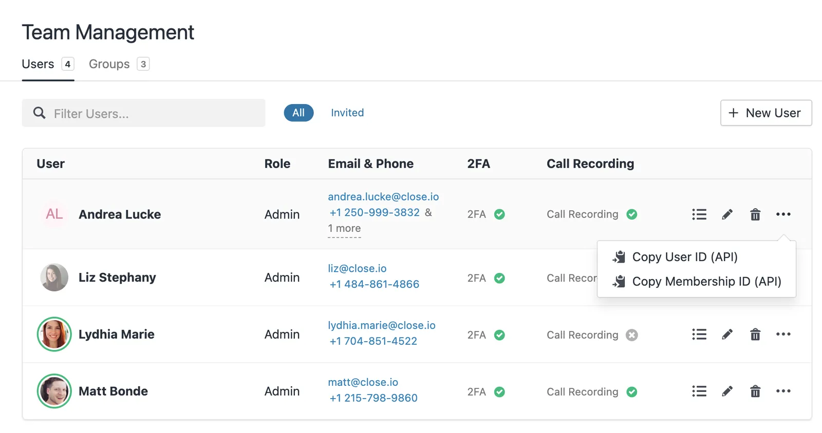Call the +1 704-851-4522 number
Screen dimensions: 822x433
(x=373, y=341)
